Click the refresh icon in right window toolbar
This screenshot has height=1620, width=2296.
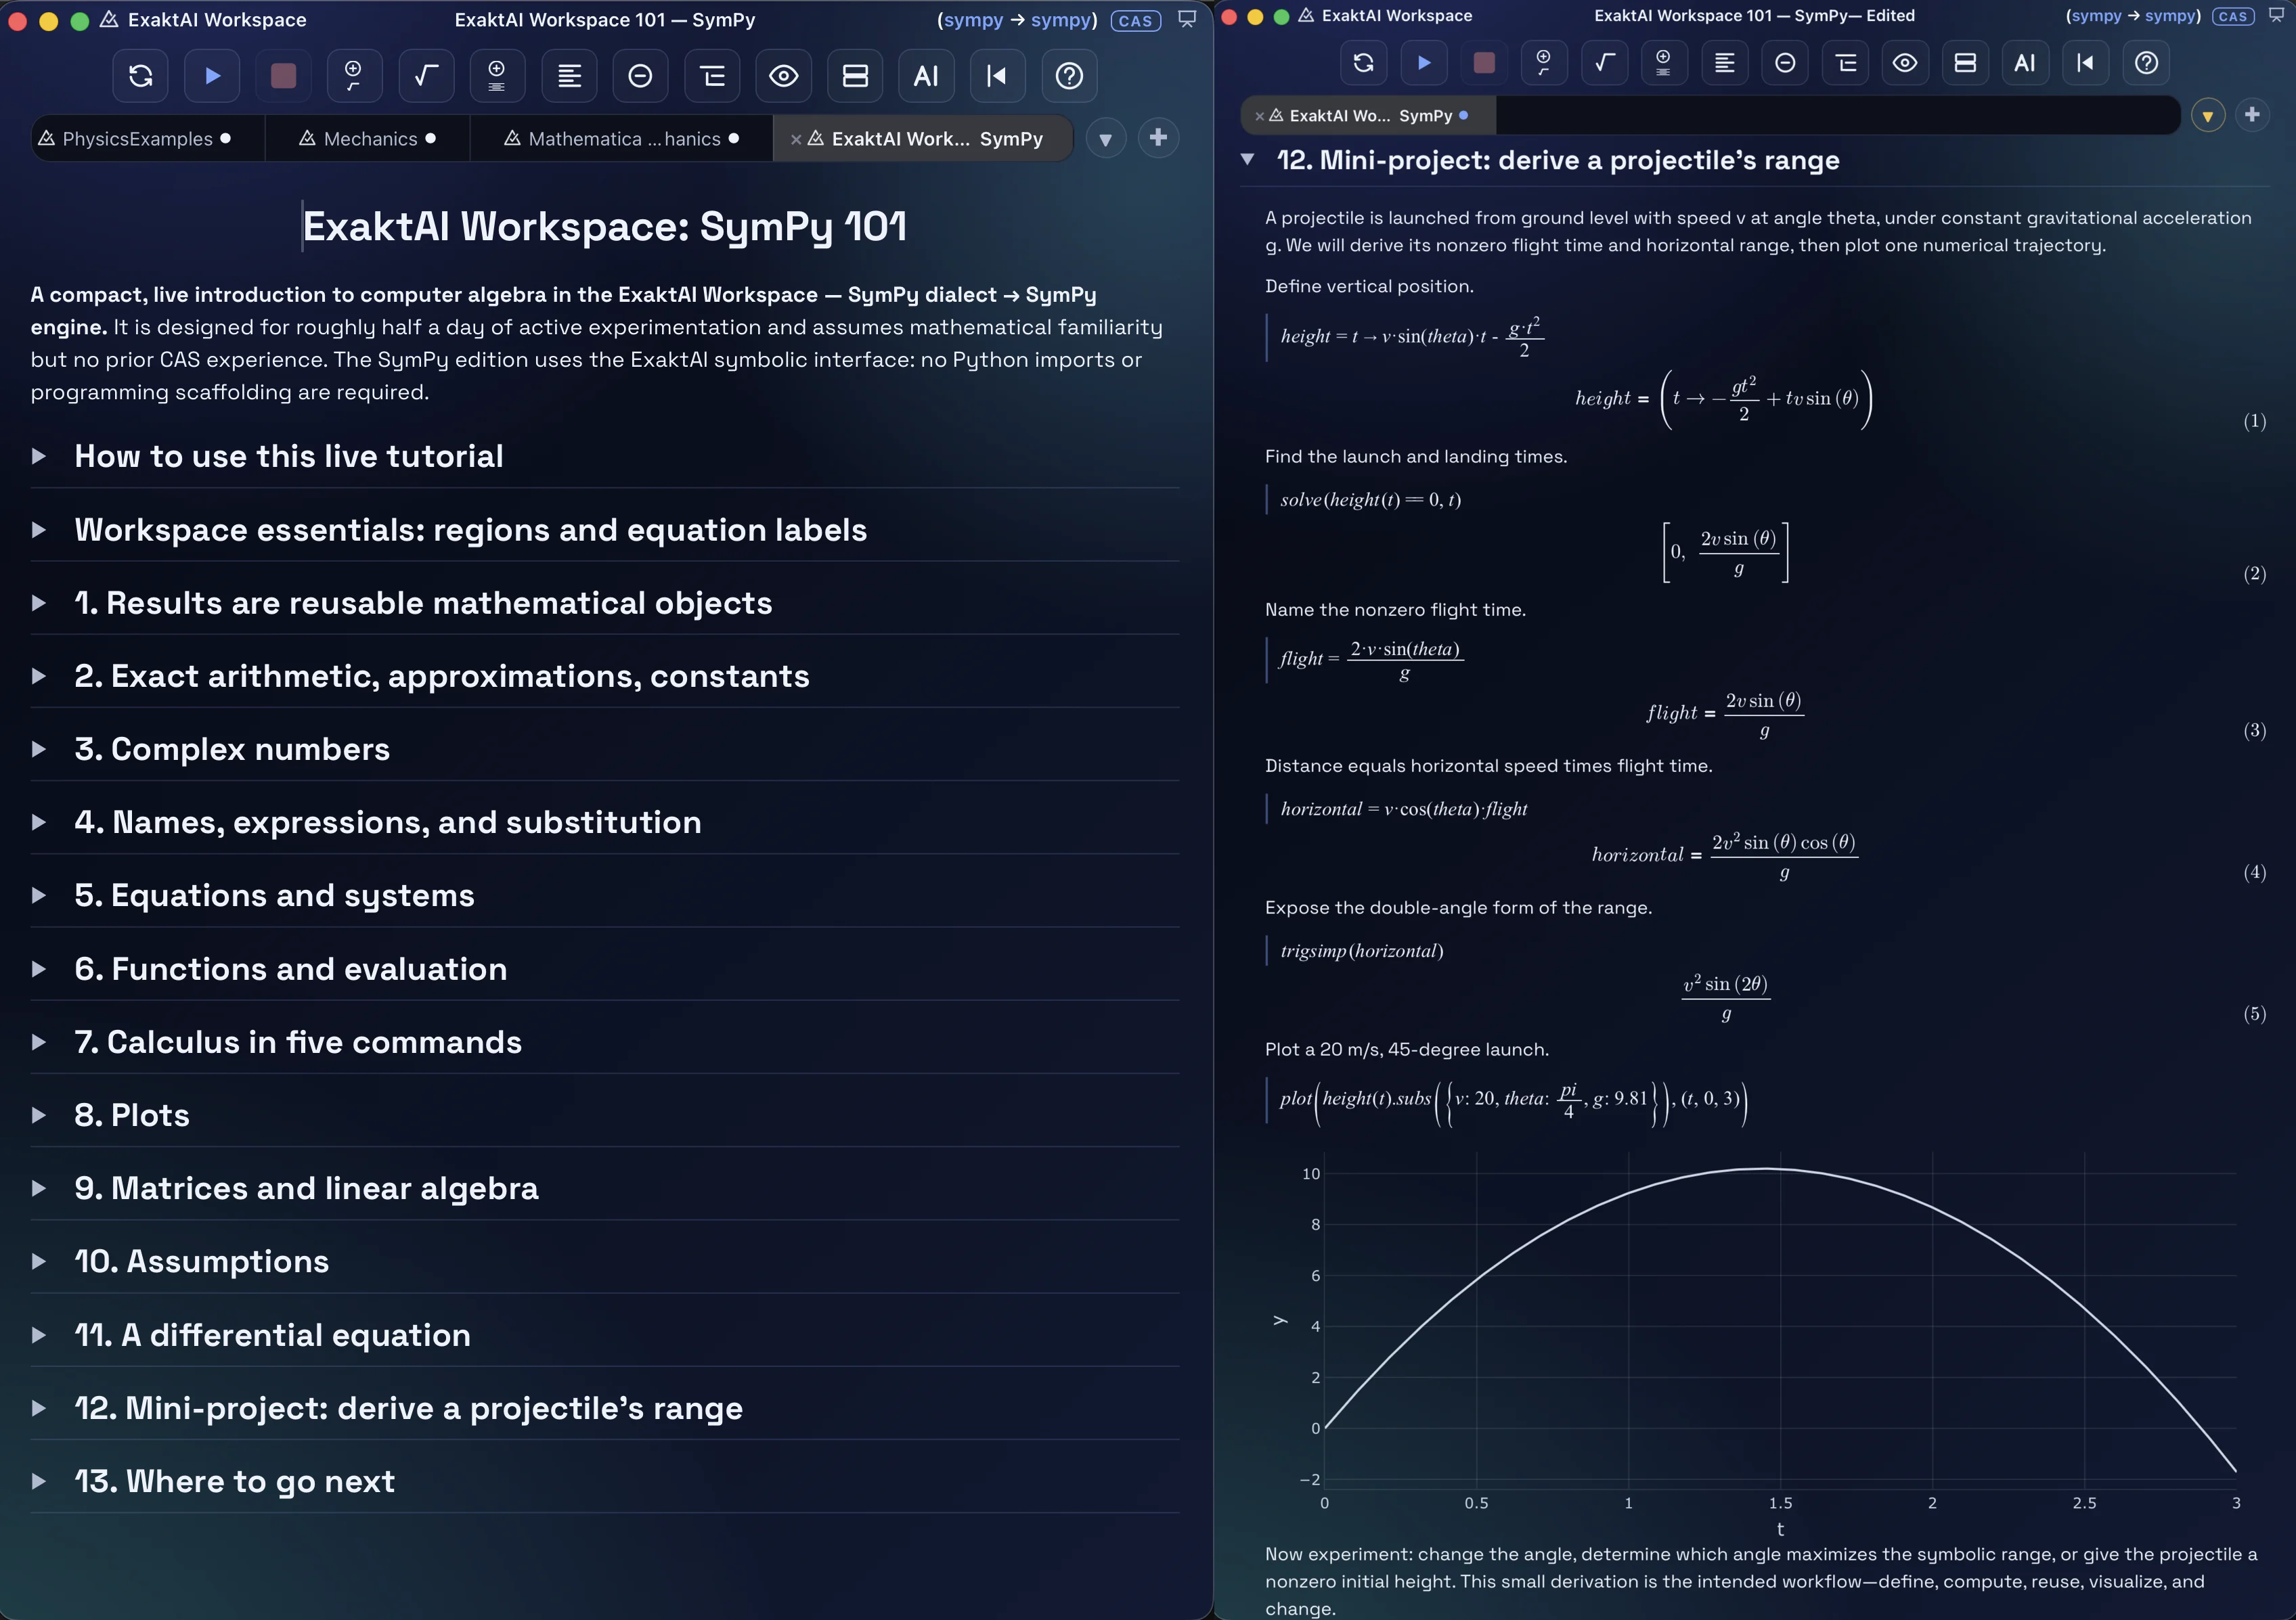click(1364, 63)
